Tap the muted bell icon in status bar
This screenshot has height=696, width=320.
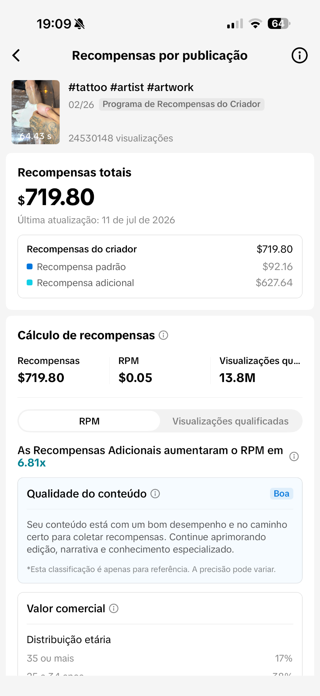(79, 24)
